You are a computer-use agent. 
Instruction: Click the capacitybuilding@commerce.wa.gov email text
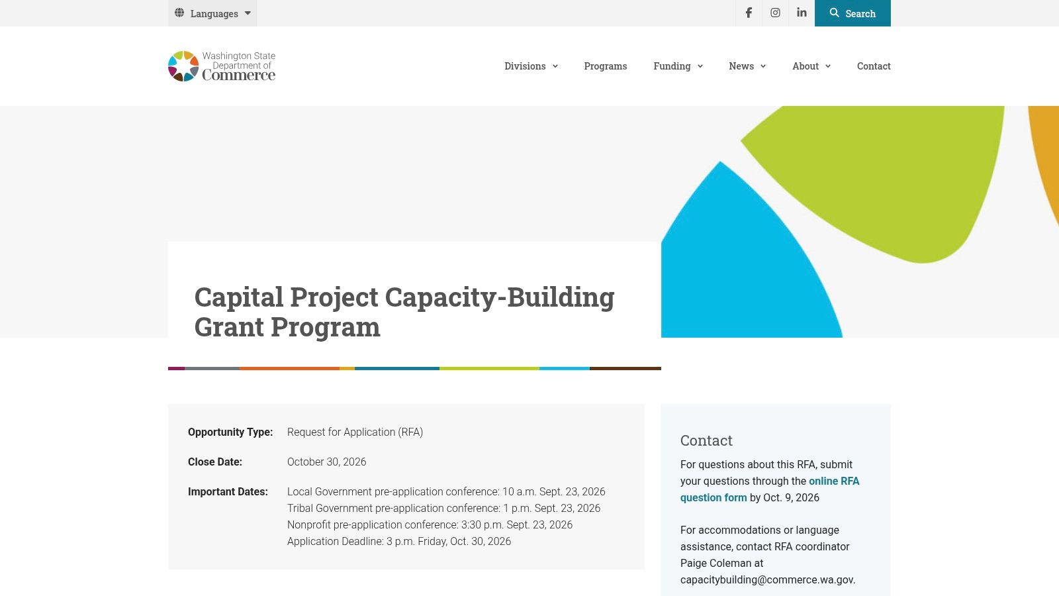pyautogui.click(x=767, y=579)
